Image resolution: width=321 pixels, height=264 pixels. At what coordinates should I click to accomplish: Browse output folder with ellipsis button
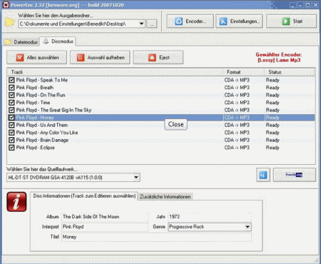(x=152, y=24)
